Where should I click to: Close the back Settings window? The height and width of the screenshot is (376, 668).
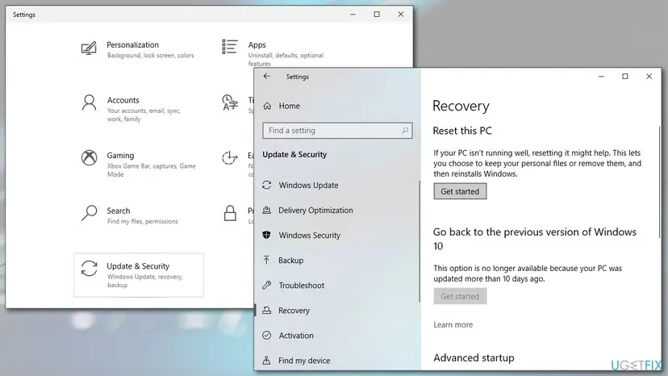pos(400,14)
